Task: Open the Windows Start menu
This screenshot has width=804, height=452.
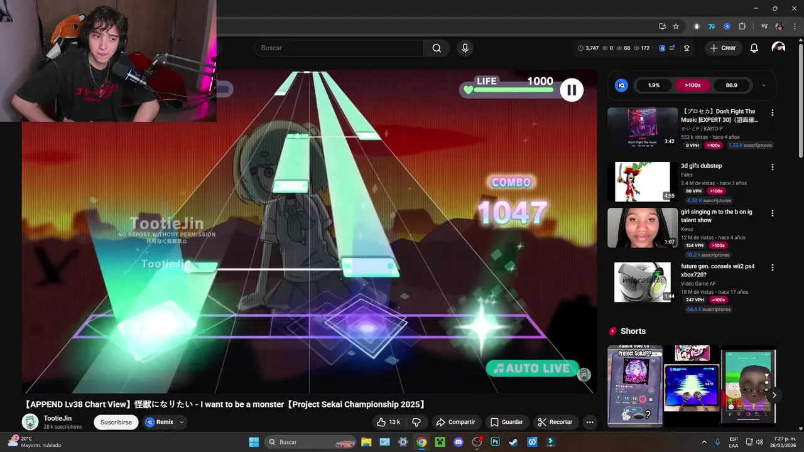Action: (254, 442)
